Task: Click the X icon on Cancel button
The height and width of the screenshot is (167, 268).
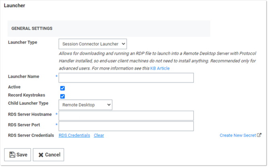Action: point(41,155)
